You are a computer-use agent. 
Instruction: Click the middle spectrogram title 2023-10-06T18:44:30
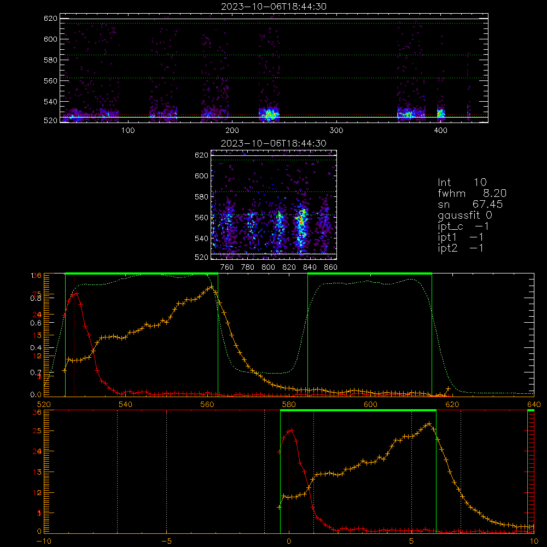pyautogui.click(x=273, y=143)
